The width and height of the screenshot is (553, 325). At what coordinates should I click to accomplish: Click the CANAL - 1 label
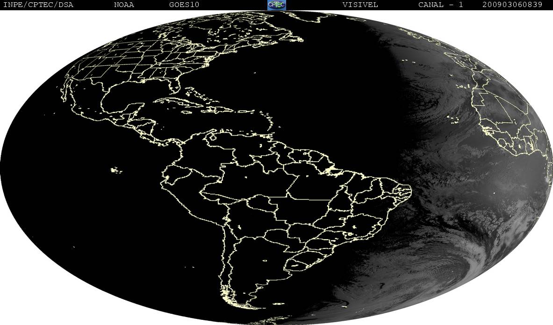pyautogui.click(x=440, y=5)
